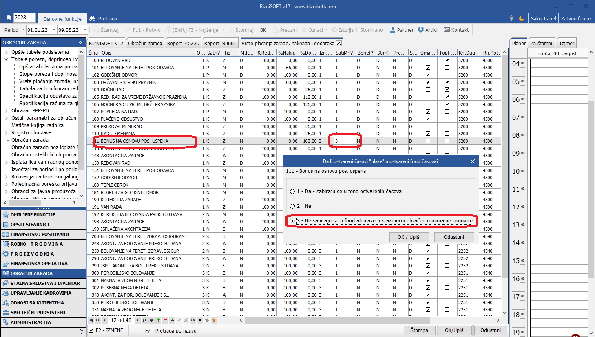Open the start date 01.01.23 dropdown
The width and height of the screenshot is (595, 337).
[x=54, y=30]
